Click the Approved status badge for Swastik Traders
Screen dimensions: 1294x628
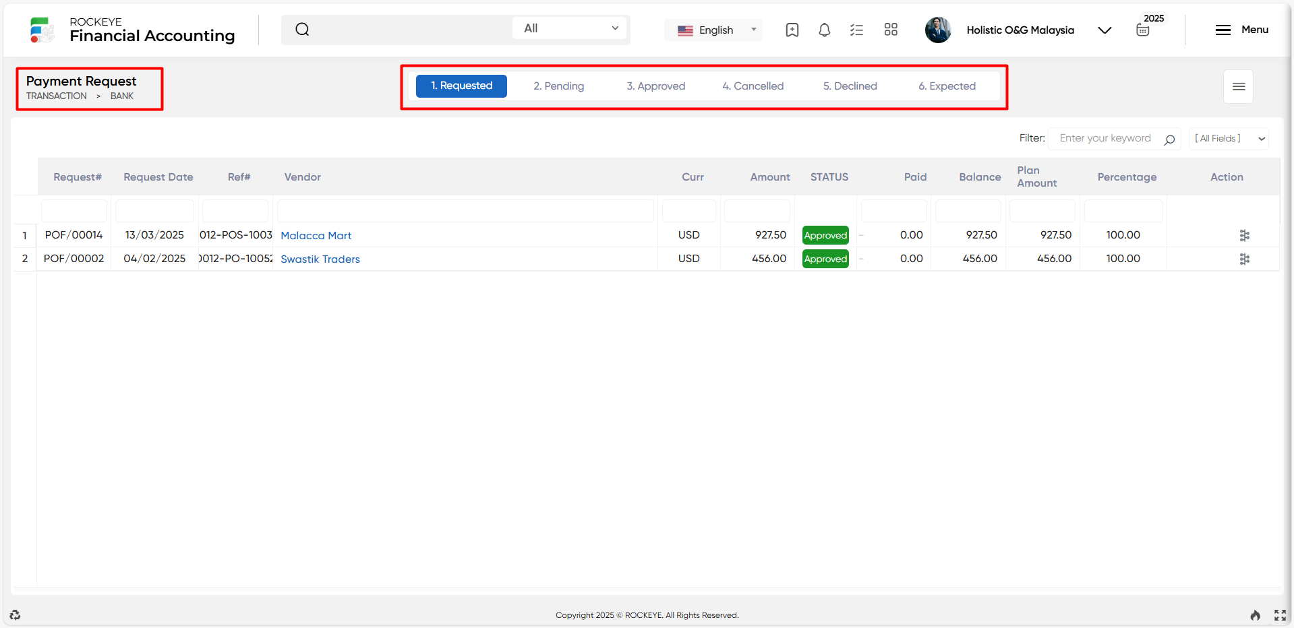pos(825,259)
